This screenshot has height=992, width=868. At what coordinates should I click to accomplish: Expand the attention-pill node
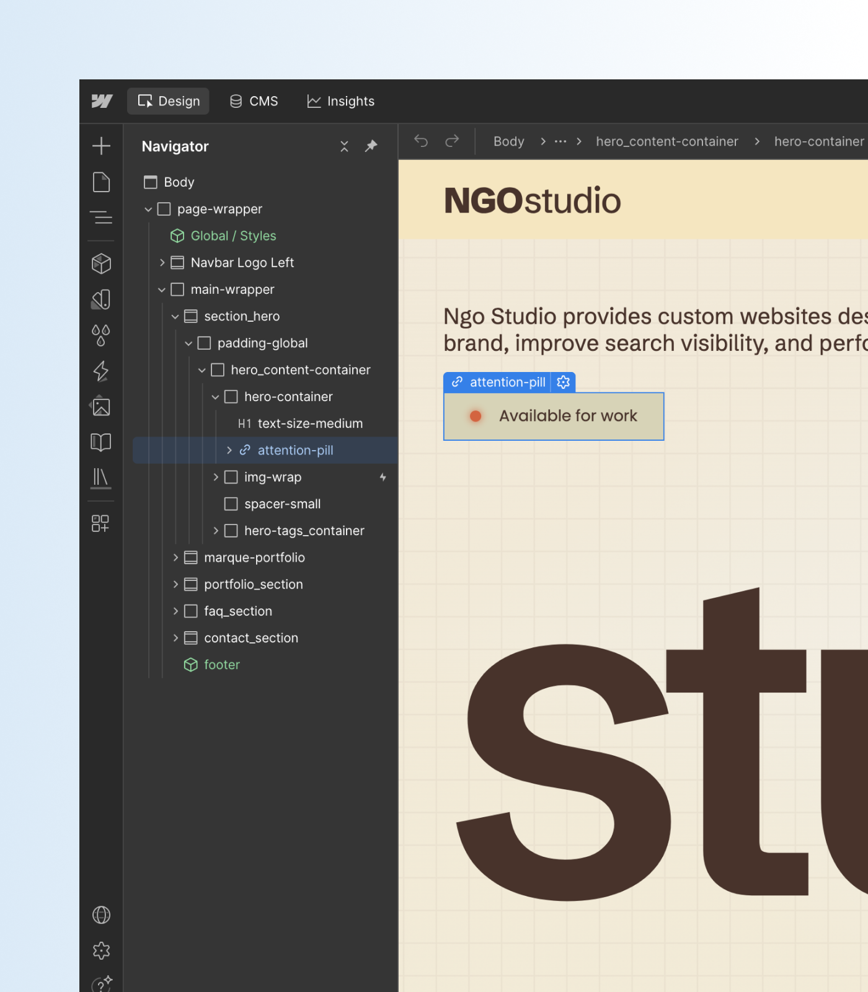(x=229, y=450)
